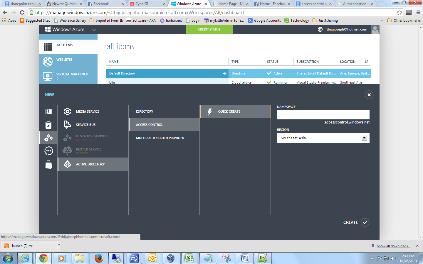Open Firefox from the taskbar
This screenshot has height=264, width=423.
[99, 258]
